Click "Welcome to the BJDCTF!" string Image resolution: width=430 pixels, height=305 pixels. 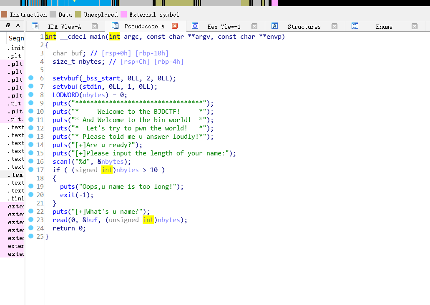[138, 112]
